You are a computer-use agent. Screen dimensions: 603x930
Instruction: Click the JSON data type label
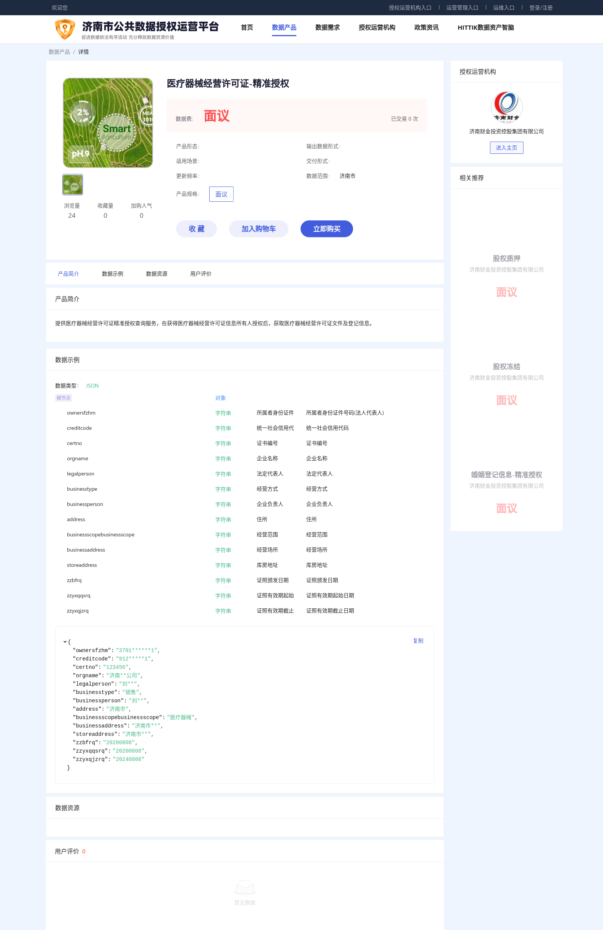[x=92, y=386]
